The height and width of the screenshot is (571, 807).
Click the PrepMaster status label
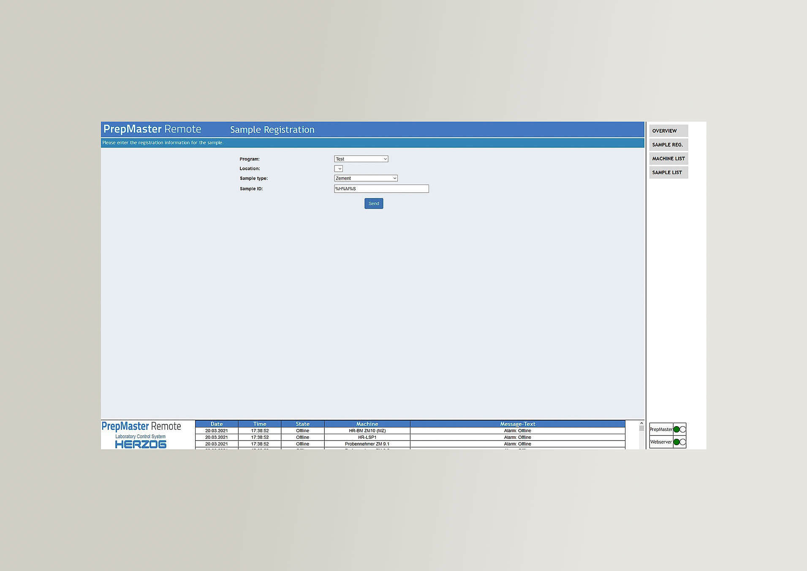point(661,429)
